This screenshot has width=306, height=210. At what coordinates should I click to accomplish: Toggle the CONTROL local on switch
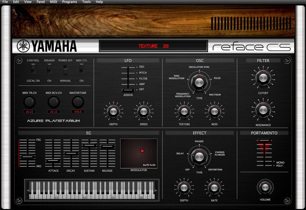[x=33, y=69]
